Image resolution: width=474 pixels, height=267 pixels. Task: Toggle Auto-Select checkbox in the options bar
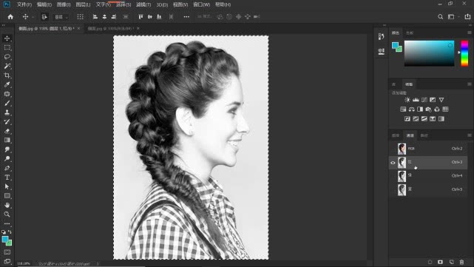pyautogui.click(x=44, y=17)
